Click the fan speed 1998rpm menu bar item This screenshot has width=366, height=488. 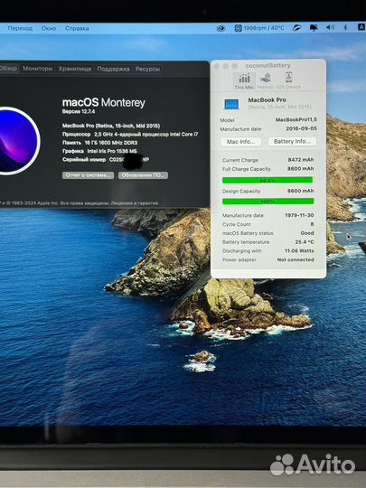pyautogui.click(x=259, y=28)
